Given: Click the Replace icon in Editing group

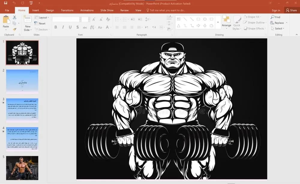Looking at the screenshot, I should [x=272, y=23].
